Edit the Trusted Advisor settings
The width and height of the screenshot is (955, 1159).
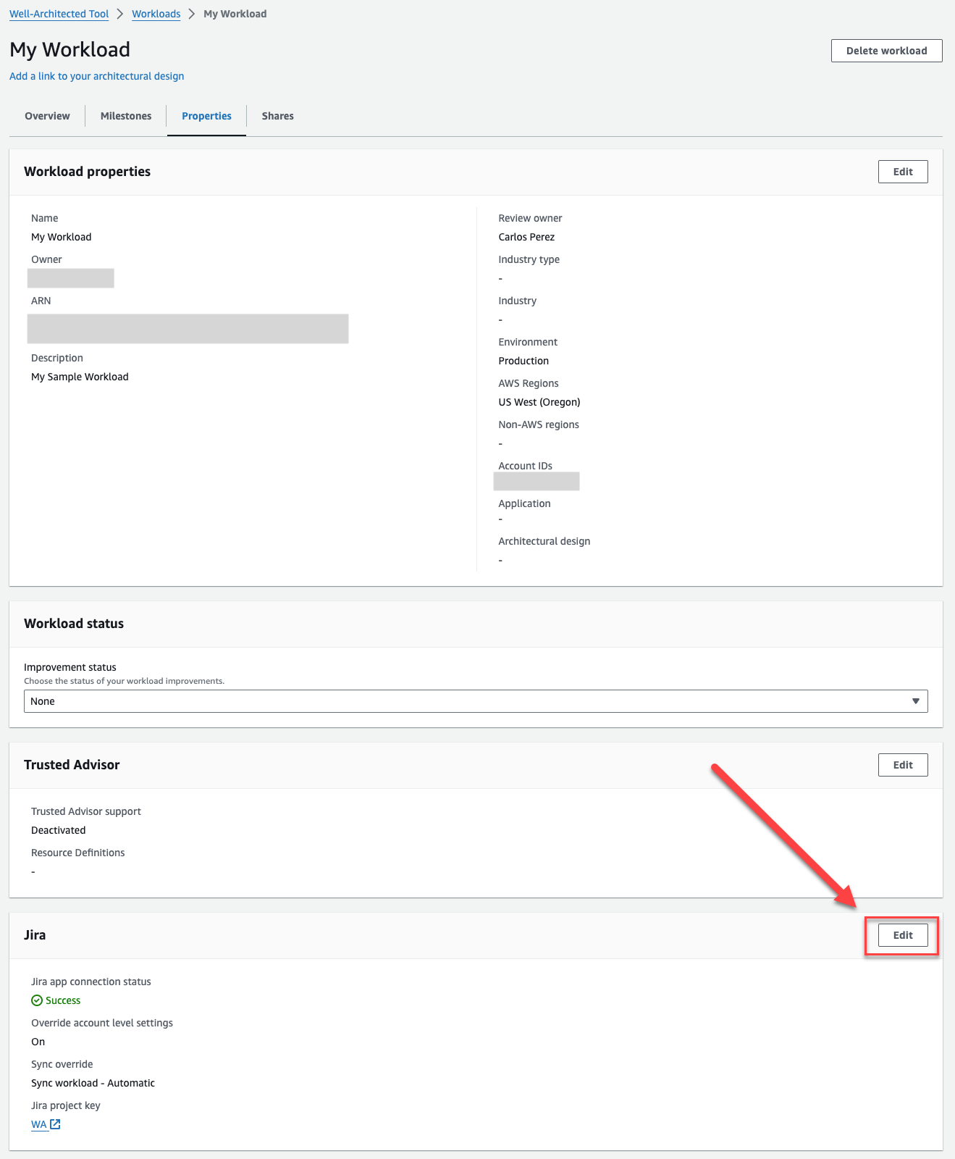coord(903,765)
